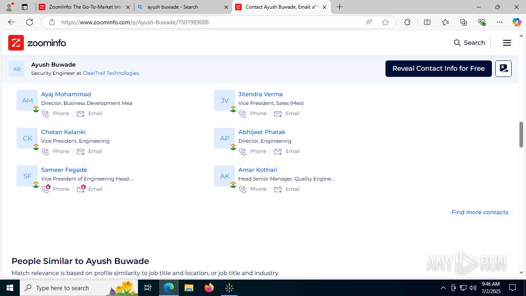Image resolution: width=526 pixels, height=296 pixels.
Task: Open Ayaj Mohammad's profile link
Action: coord(66,94)
